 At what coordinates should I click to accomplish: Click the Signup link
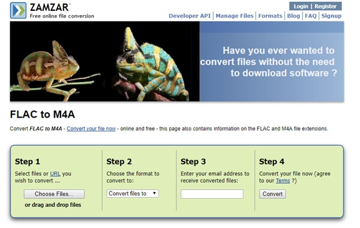tap(331, 16)
